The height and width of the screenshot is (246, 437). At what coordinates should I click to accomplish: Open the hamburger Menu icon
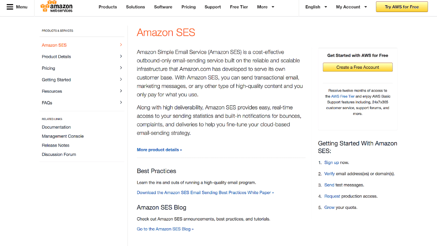10,7
